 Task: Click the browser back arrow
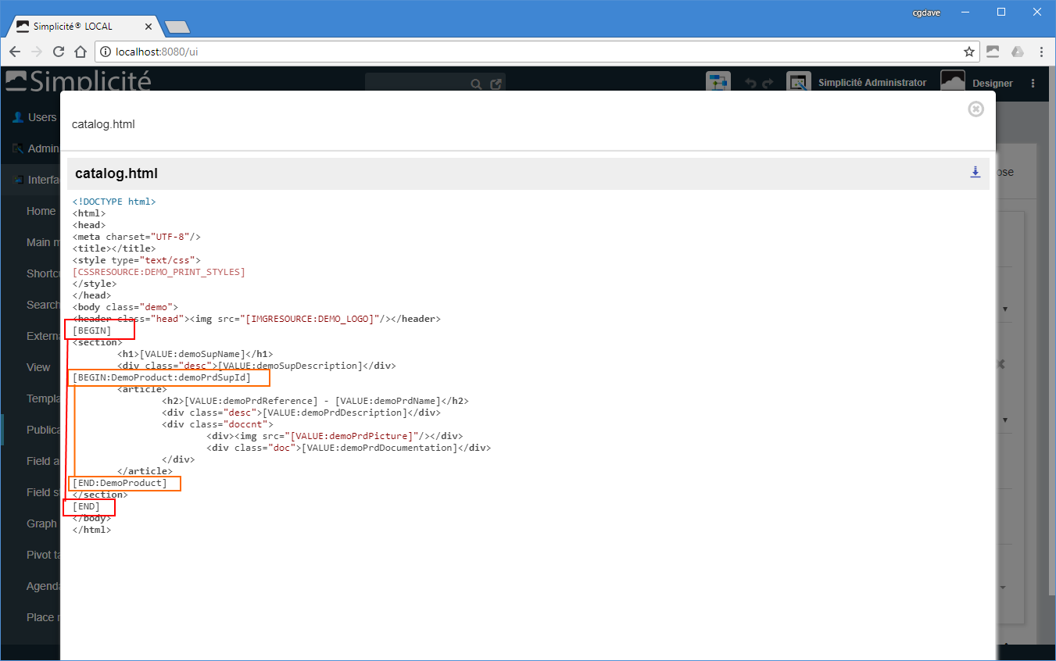[15, 52]
